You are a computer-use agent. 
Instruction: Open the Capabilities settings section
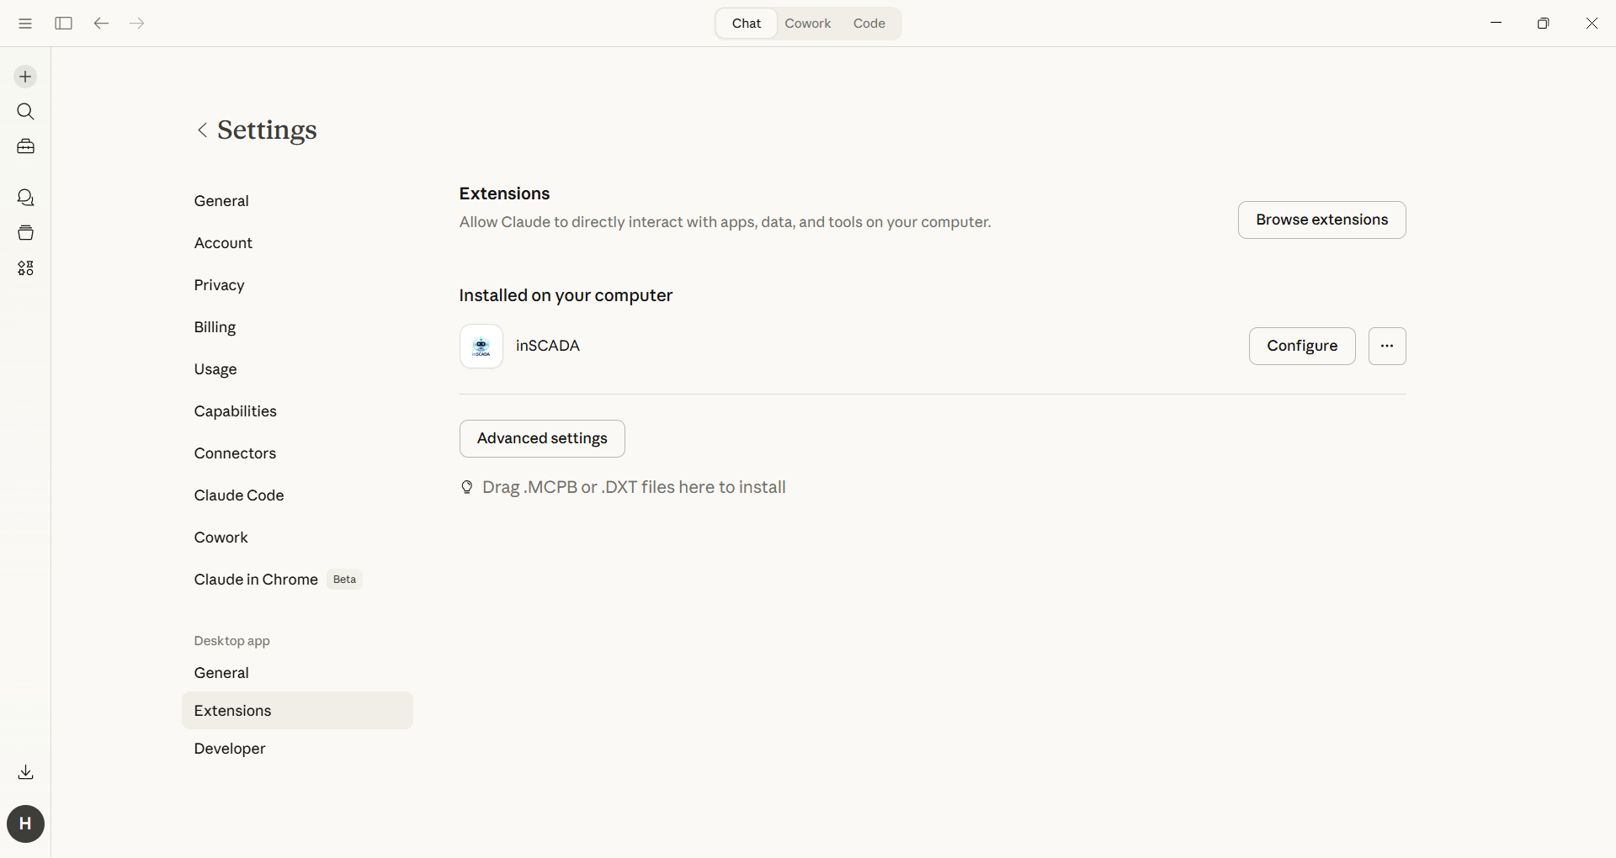[235, 411]
